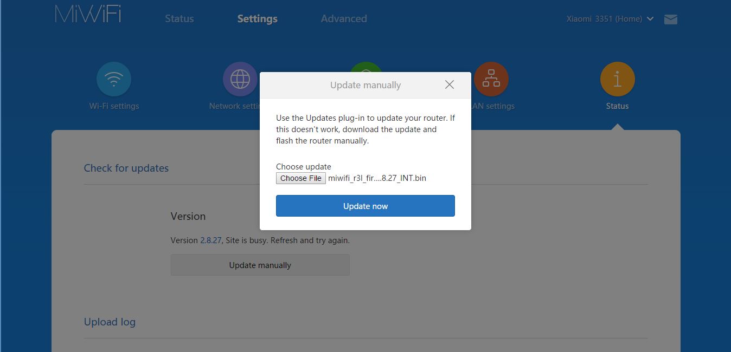This screenshot has height=352, width=731.
Task: Click the Version heading
Action: (x=188, y=216)
